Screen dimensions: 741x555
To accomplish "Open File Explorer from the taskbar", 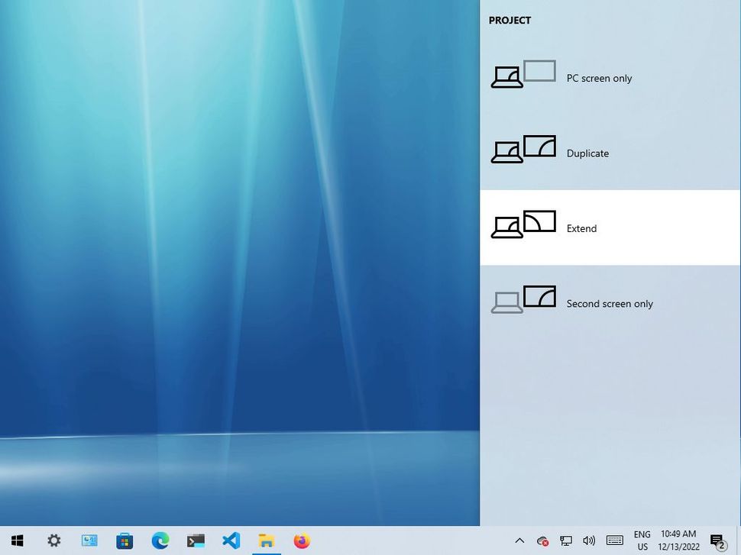I will tap(266, 541).
